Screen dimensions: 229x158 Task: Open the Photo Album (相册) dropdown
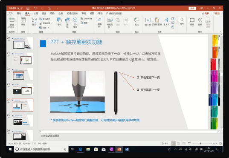(x=44, y=28)
